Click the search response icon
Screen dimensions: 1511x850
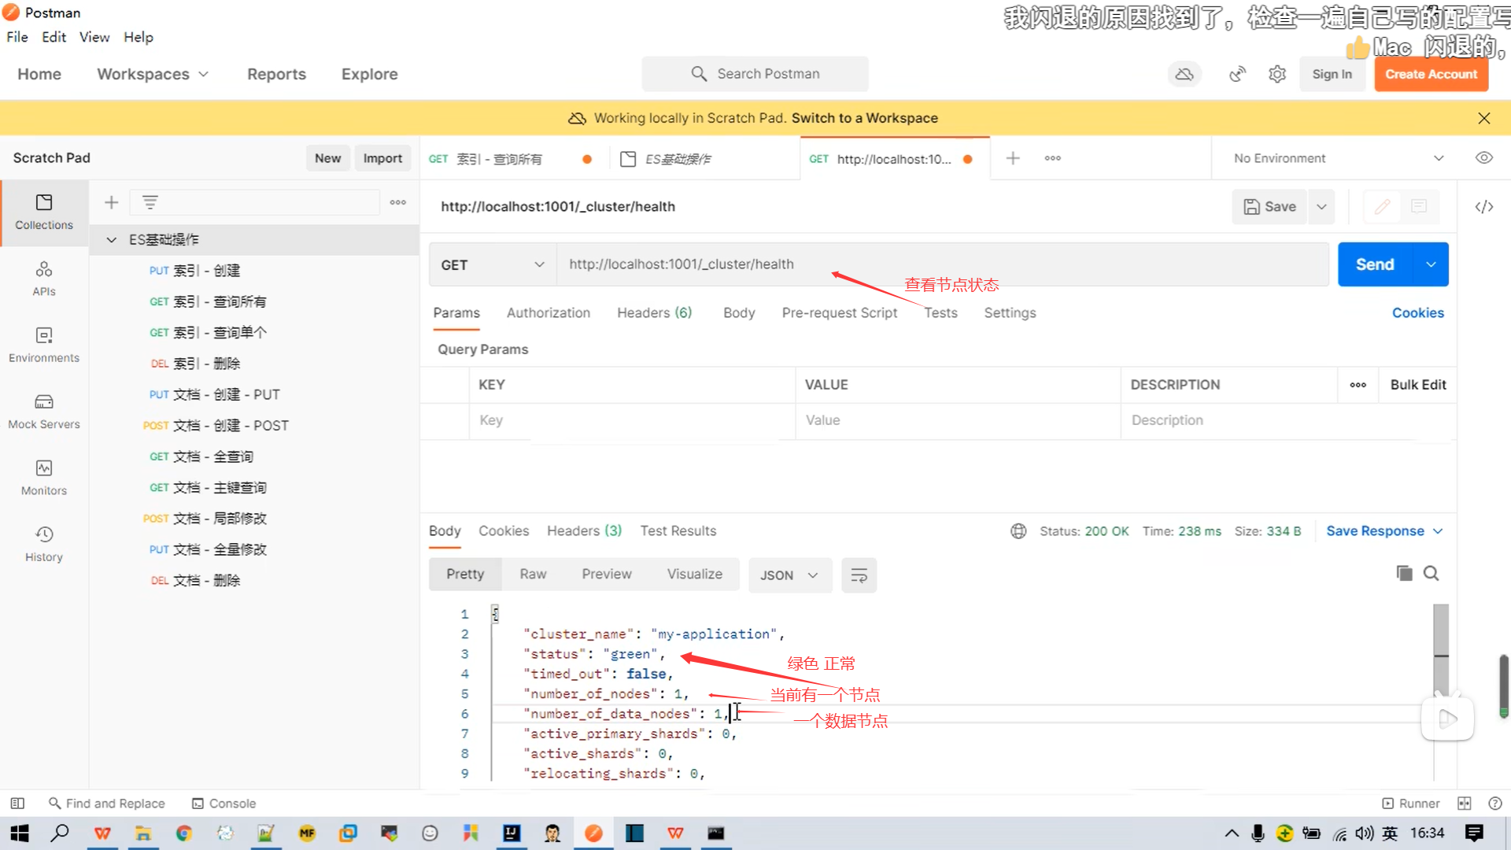(x=1432, y=573)
